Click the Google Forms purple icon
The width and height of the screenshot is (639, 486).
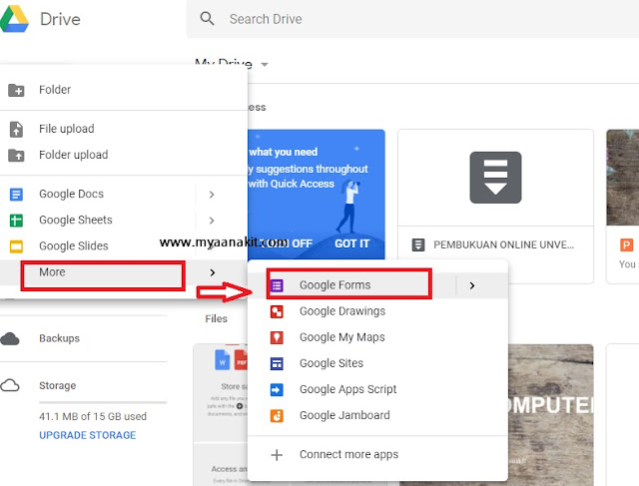pos(278,285)
